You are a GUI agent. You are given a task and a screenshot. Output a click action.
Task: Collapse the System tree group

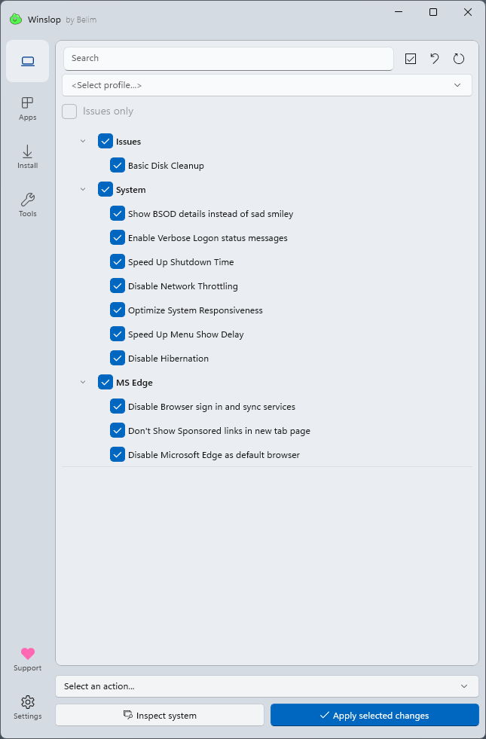click(x=83, y=190)
